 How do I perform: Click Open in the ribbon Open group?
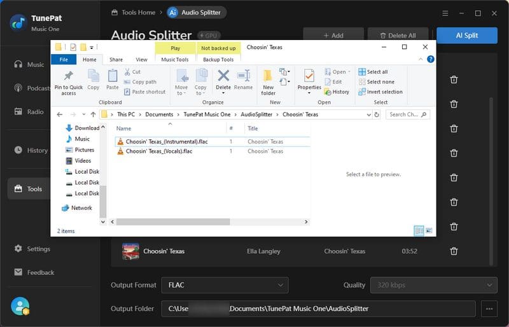337,72
